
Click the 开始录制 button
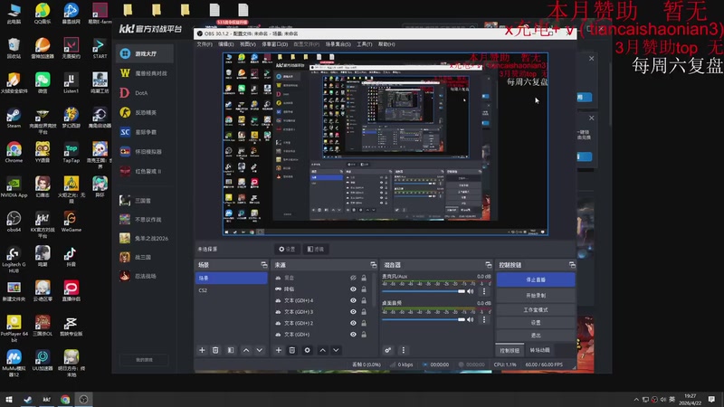[x=536, y=296]
